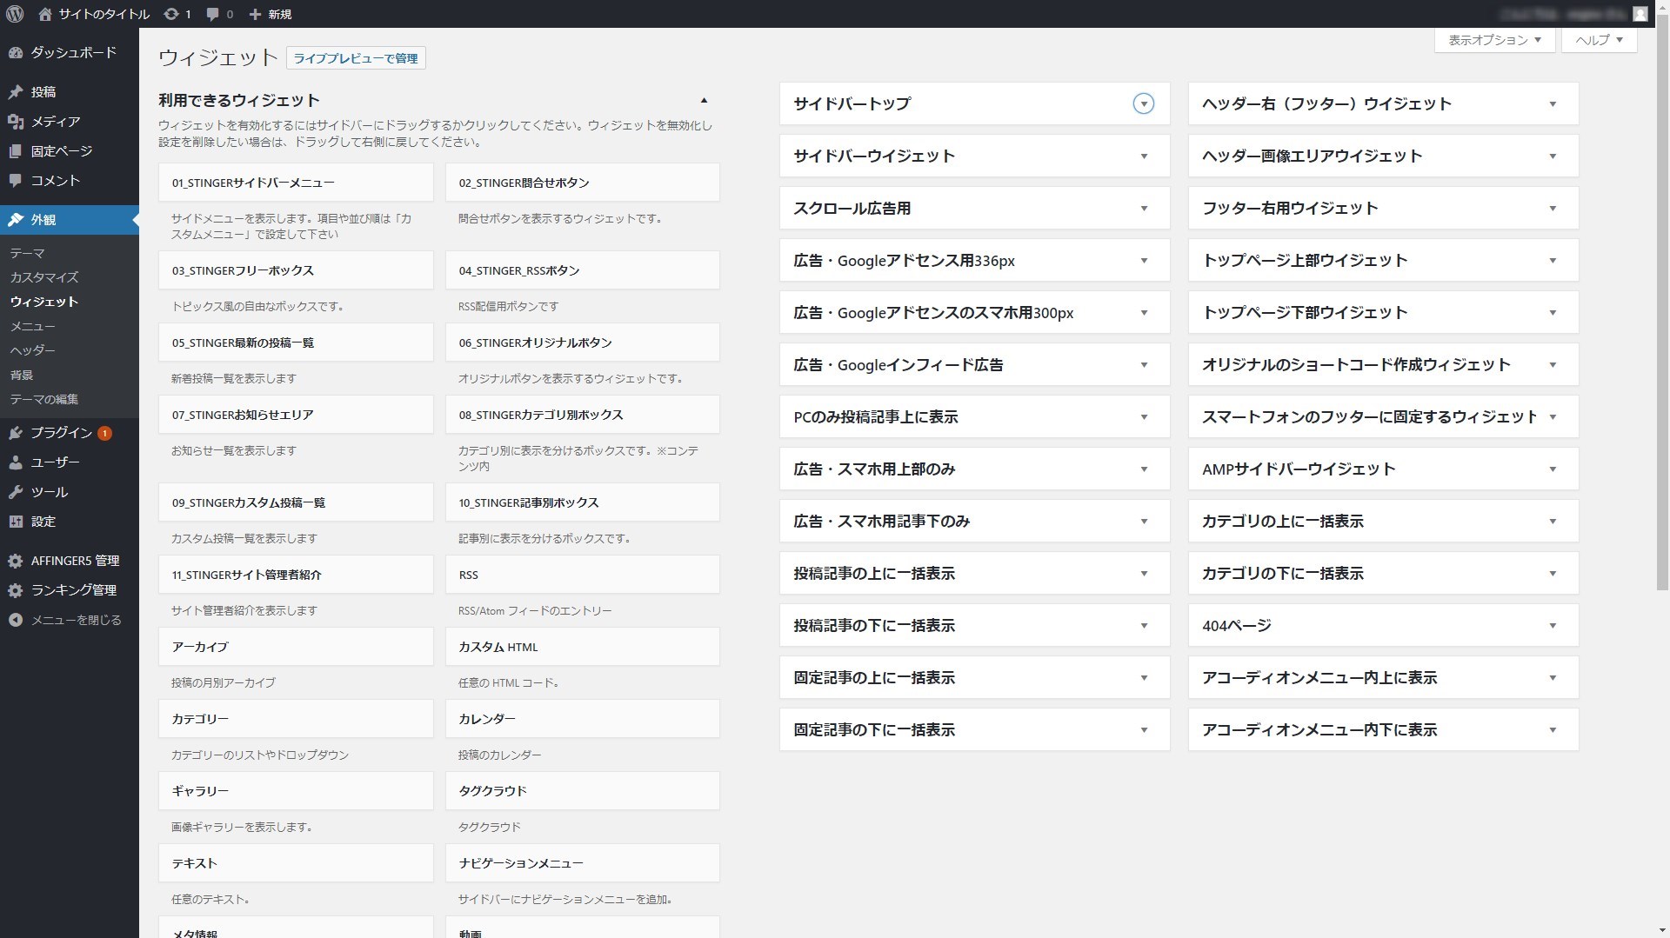Select the カレンダー widget
Screen dimensions: 1670x938
click(x=583, y=719)
